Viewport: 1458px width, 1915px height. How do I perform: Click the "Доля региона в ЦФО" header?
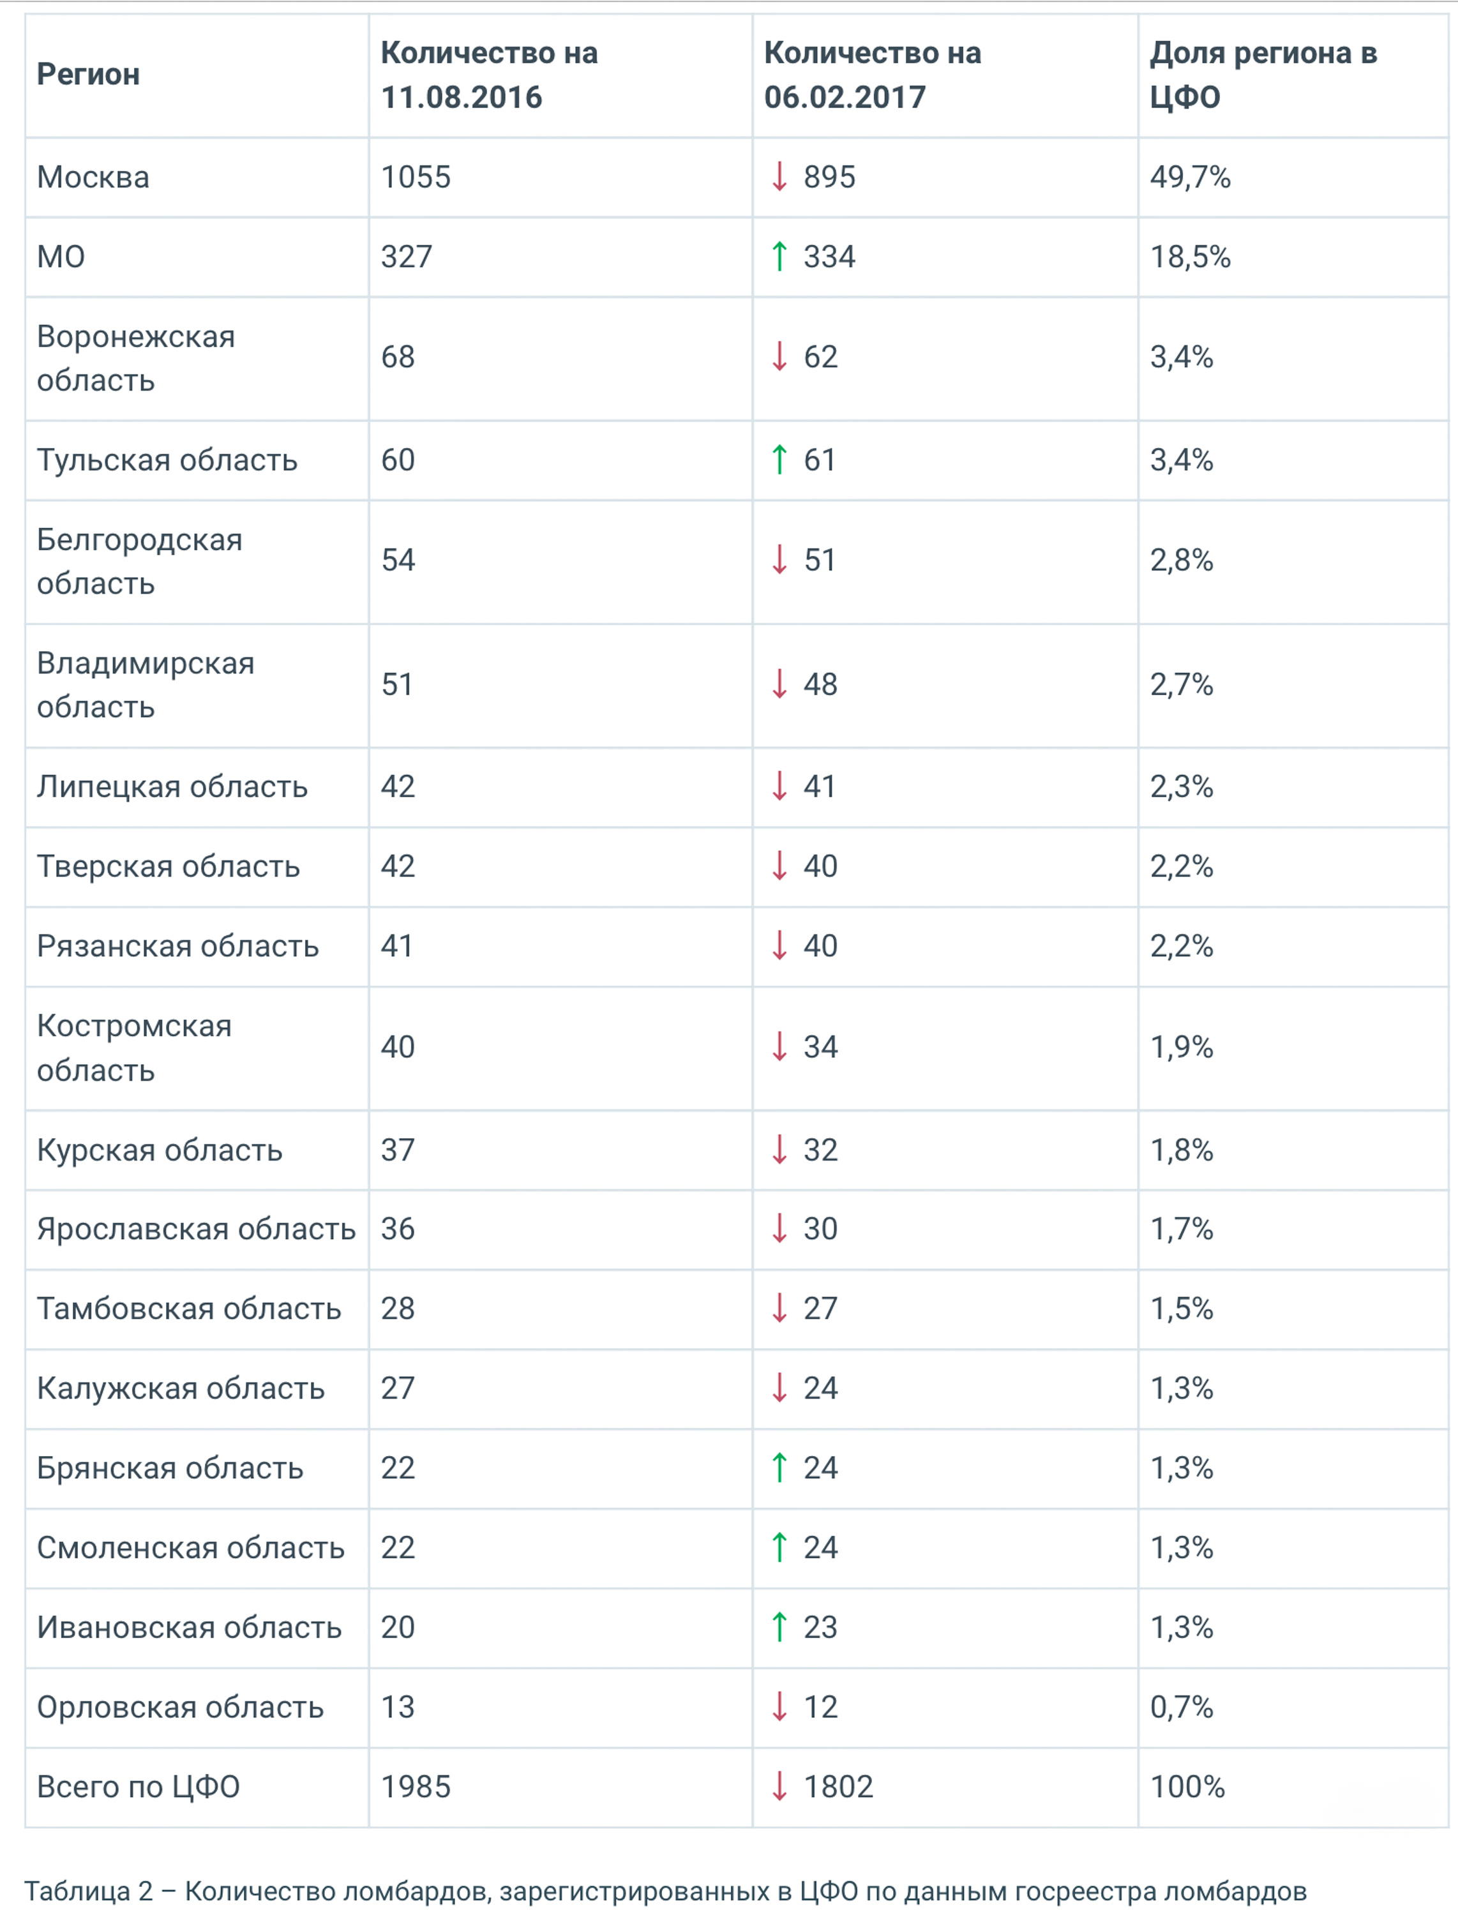click(1263, 75)
